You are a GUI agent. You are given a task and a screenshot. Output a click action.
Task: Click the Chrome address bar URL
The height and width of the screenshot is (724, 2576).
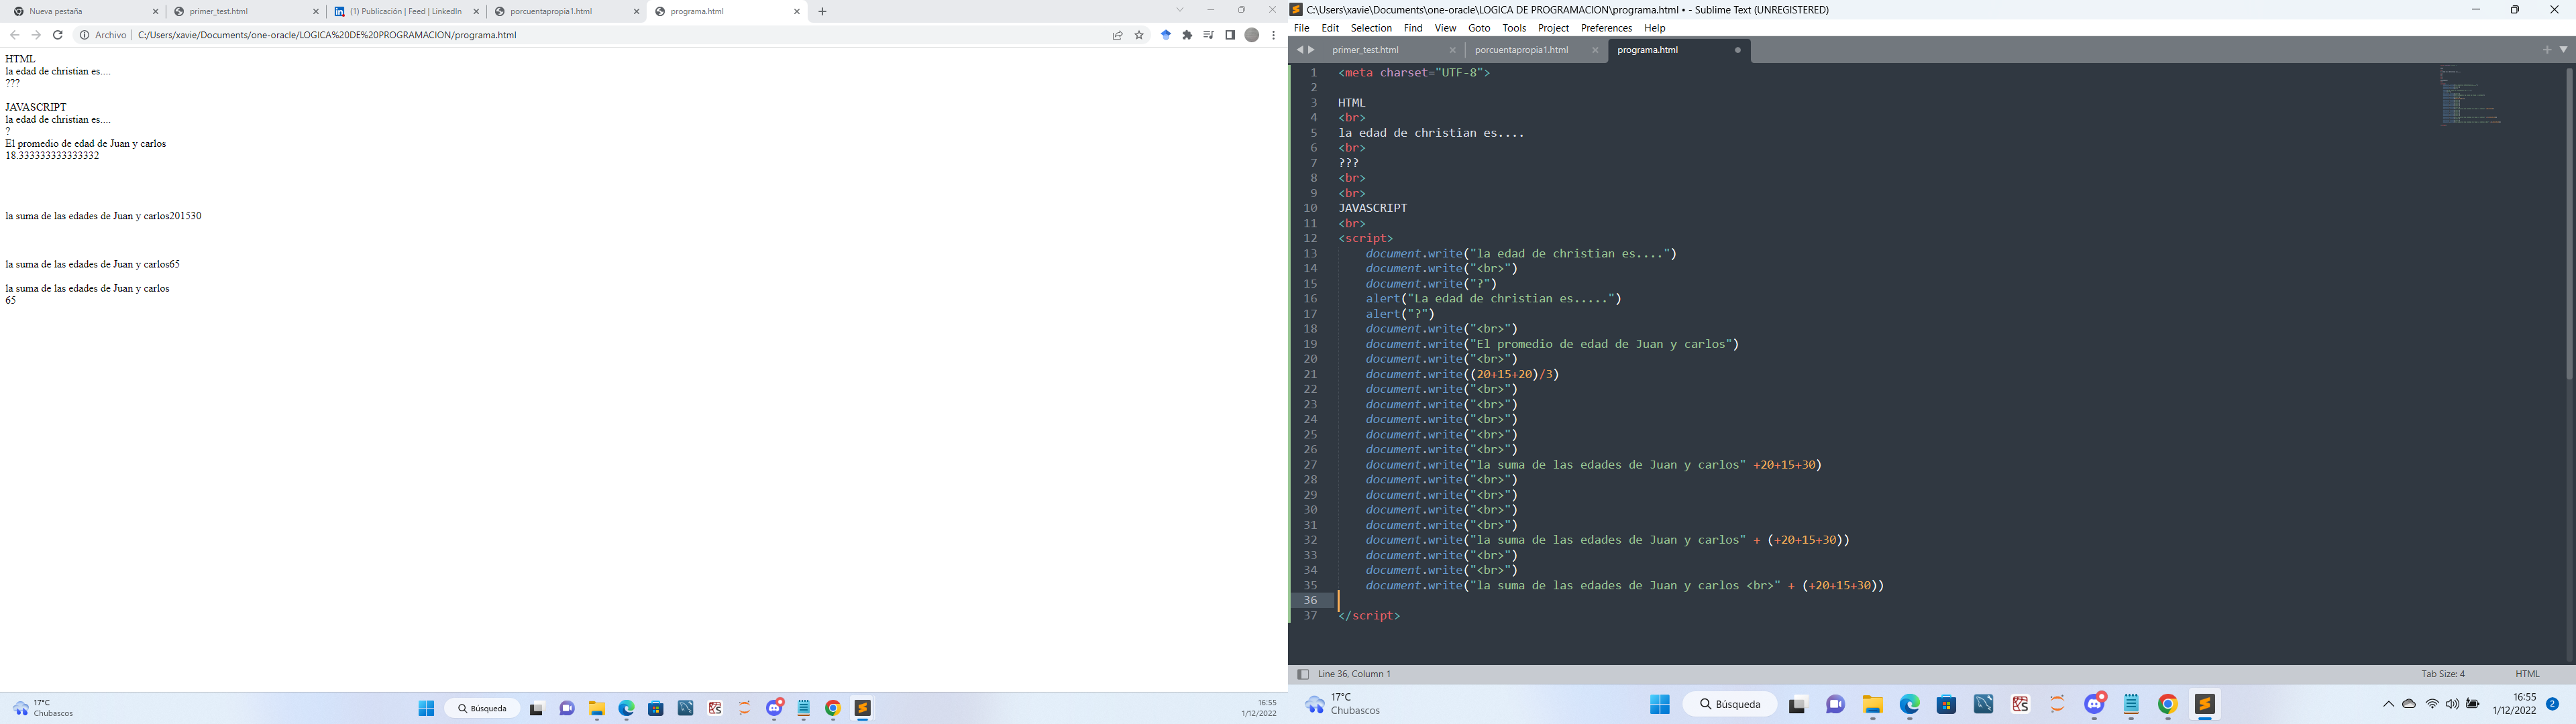pos(327,35)
